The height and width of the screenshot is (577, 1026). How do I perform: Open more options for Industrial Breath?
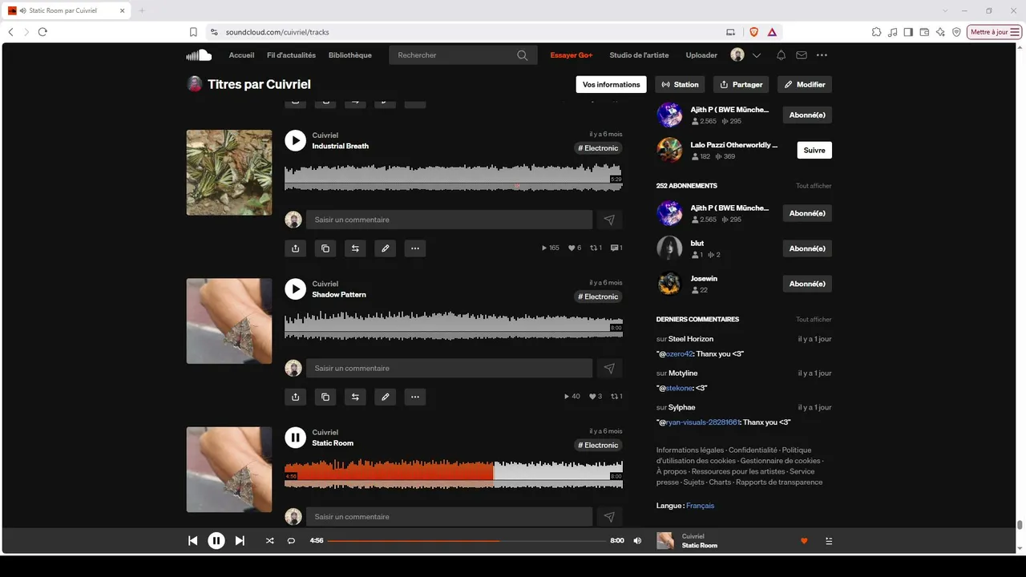[x=414, y=248]
